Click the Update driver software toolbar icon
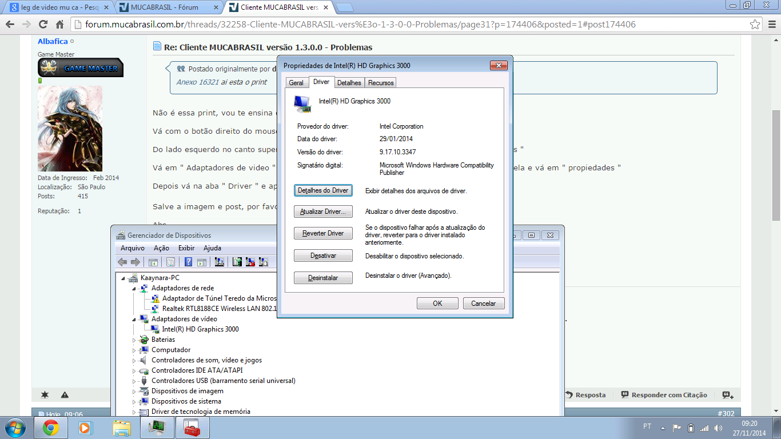 coord(237,262)
